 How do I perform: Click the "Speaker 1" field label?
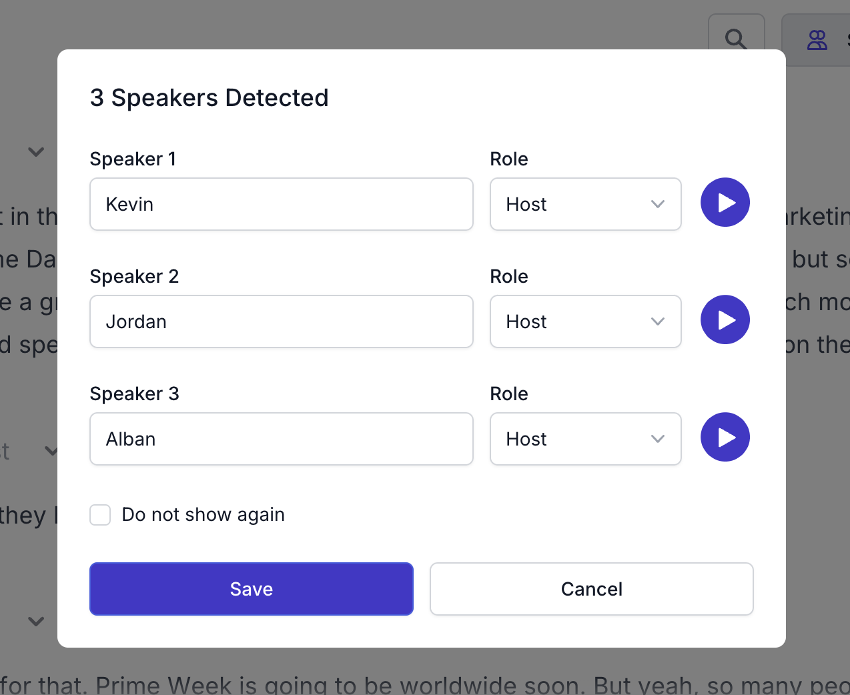[133, 159]
